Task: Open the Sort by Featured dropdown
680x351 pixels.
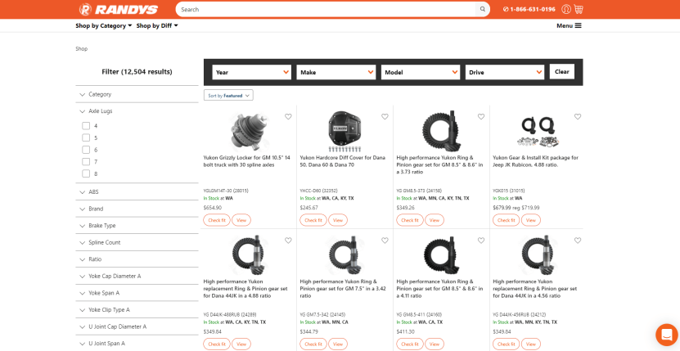Action: point(228,96)
